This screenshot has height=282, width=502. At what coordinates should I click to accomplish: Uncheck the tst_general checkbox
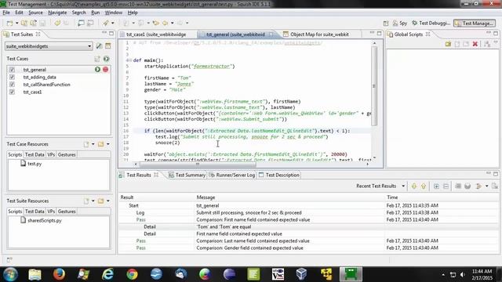click(x=12, y=70)
